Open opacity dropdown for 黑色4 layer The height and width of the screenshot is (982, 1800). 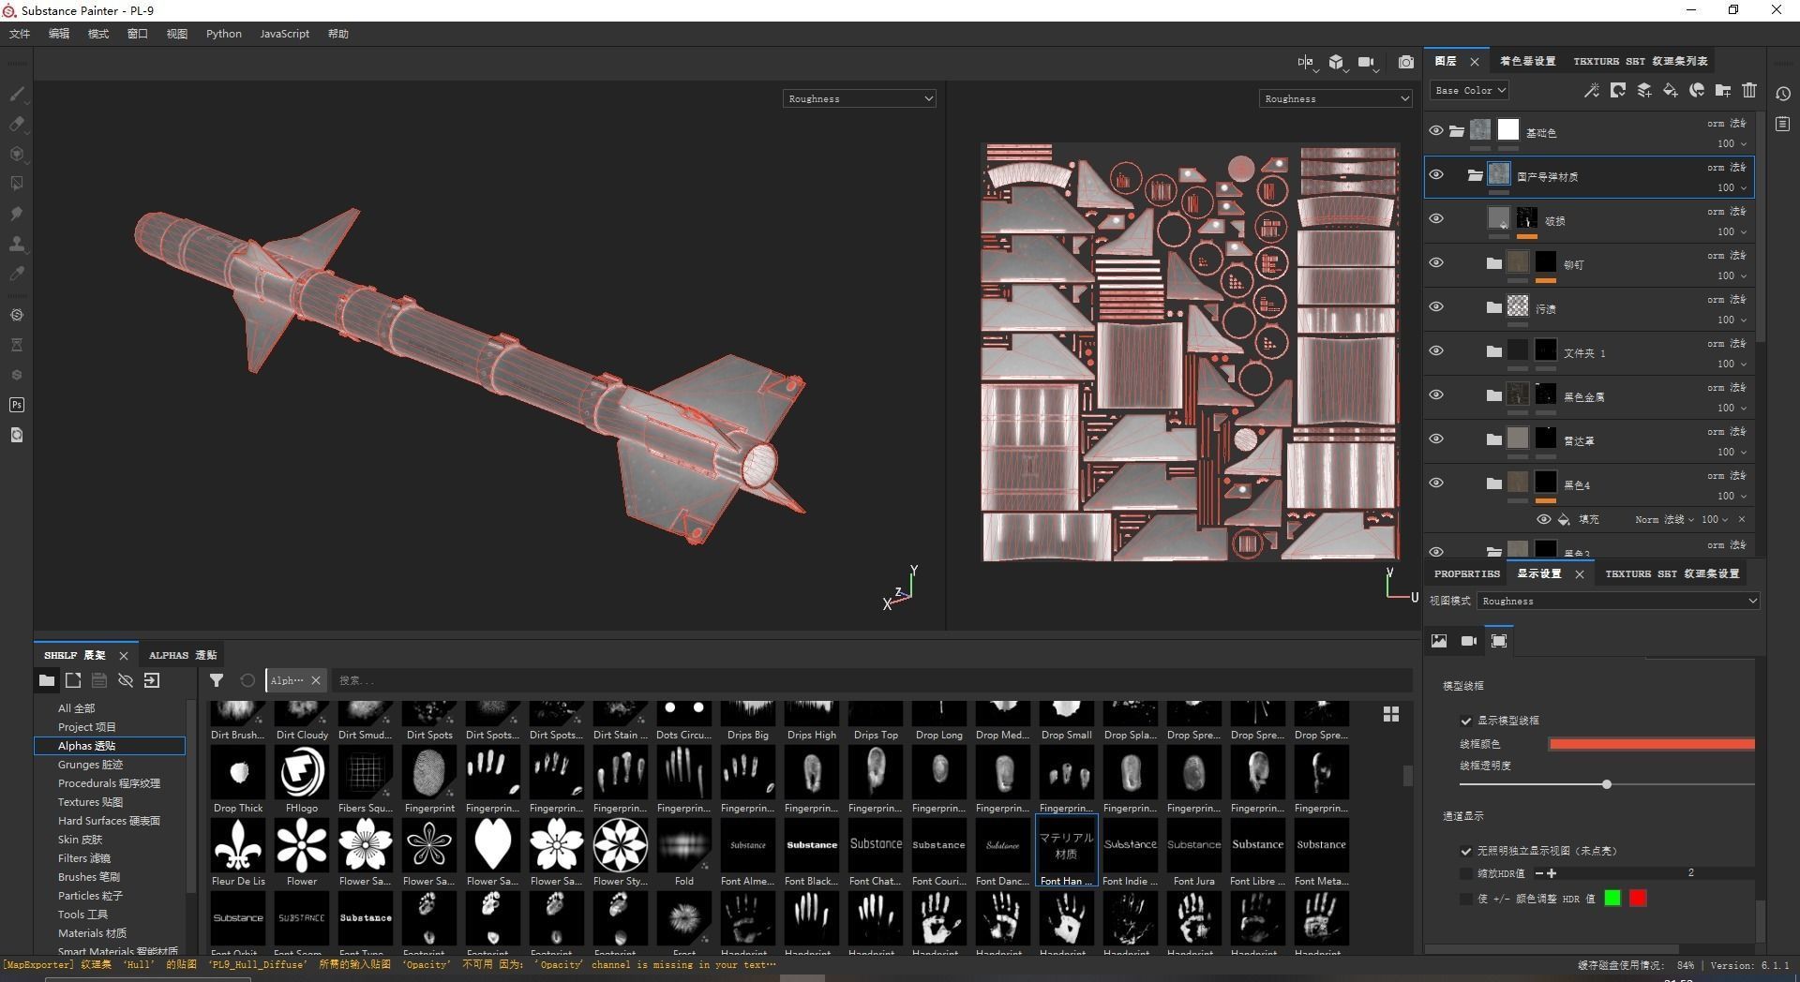click(x=1732, y=496)
